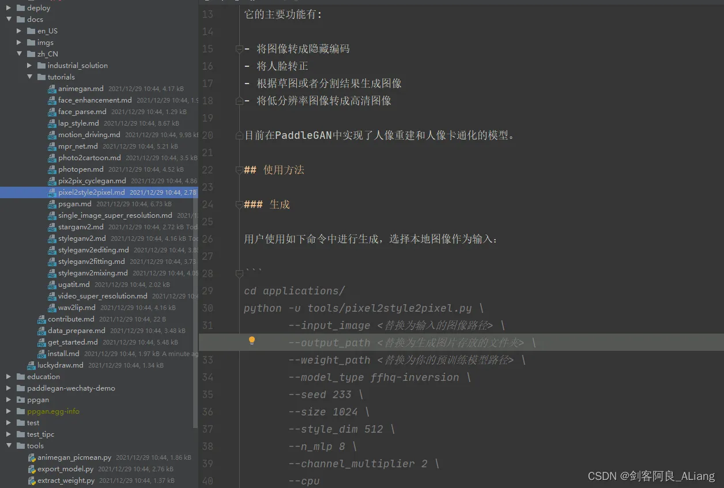Click the industrial_solution folder icon
Viewport: 724px width, 488px height.
tap(42, 66)
